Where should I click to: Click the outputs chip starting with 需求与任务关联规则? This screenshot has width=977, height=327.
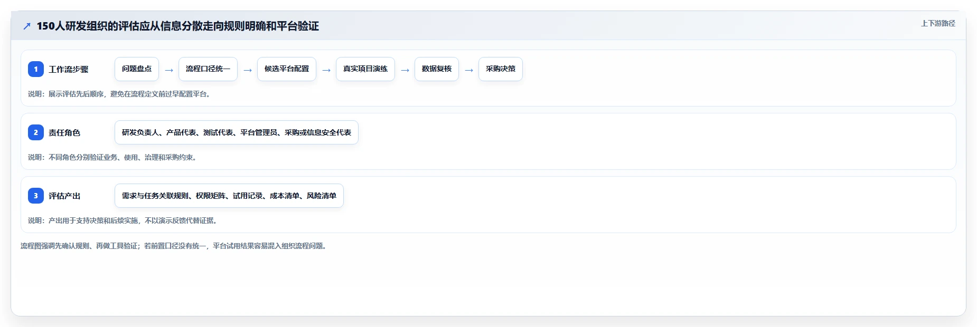click(x=229, y=196)
